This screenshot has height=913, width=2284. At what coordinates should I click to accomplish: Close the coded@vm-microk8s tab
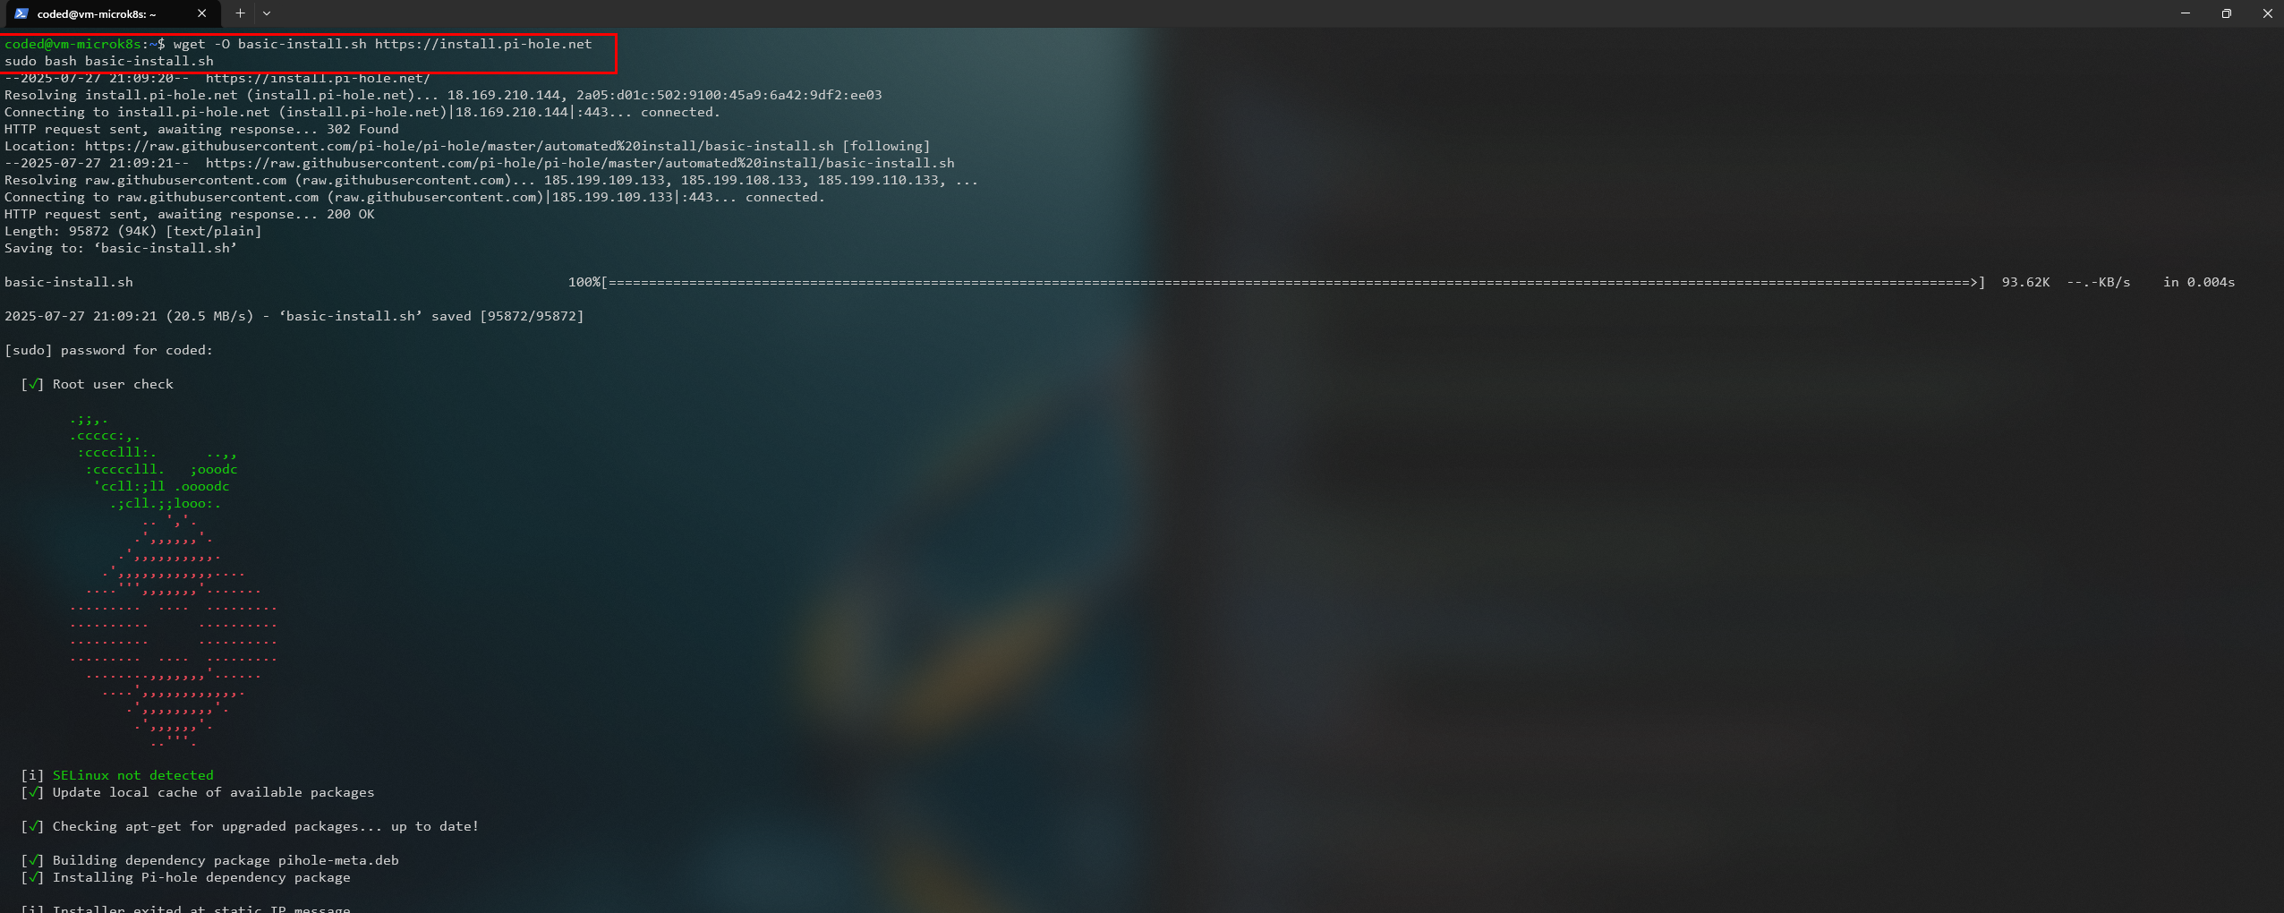point(201,13)
